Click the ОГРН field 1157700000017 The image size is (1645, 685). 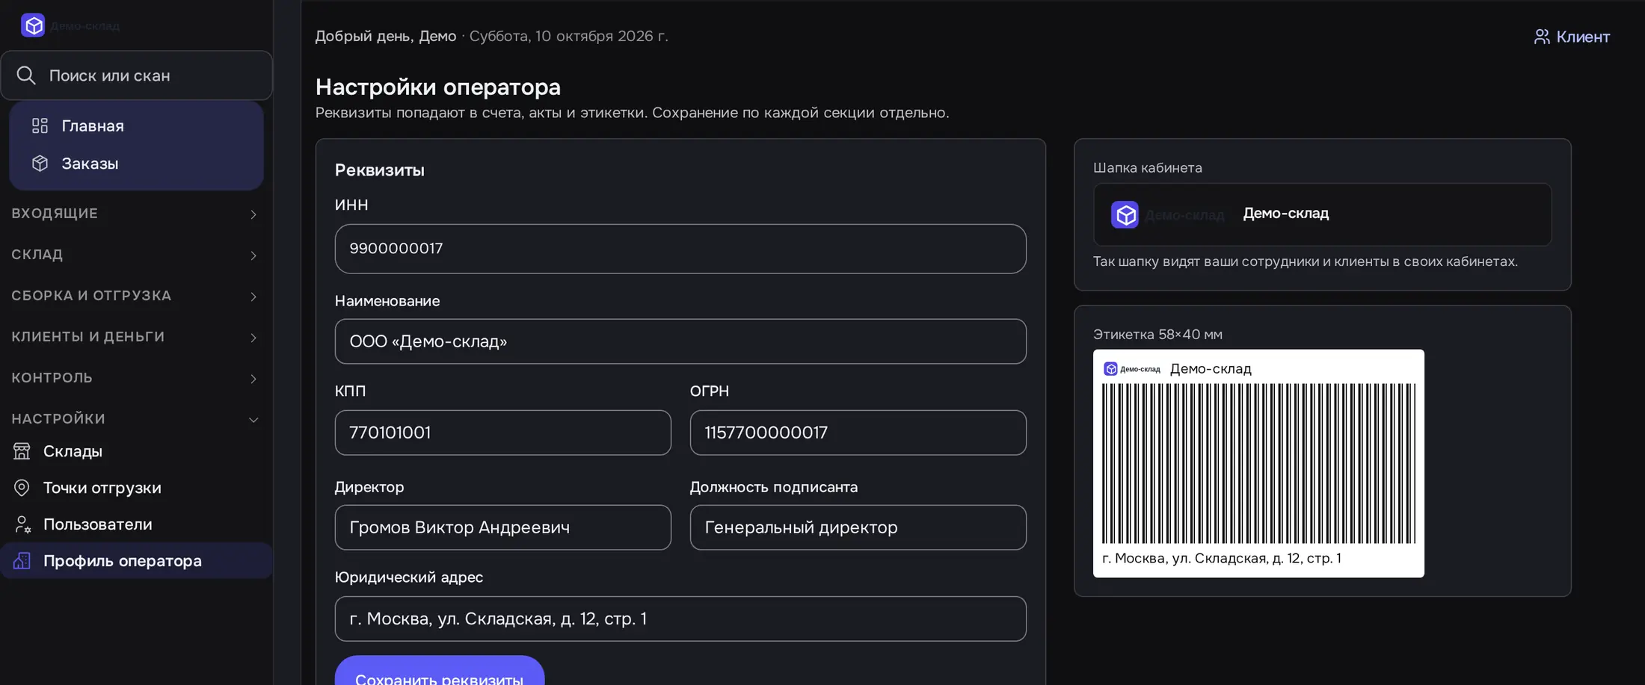(x=858, y=433)
